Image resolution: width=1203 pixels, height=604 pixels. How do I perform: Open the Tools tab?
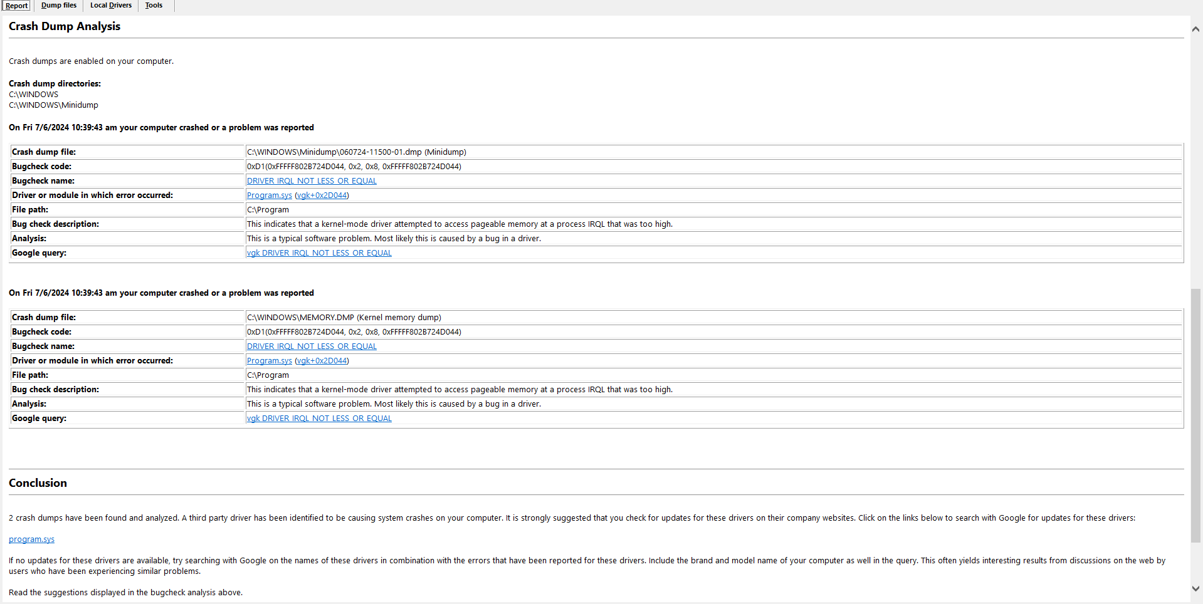(154, 6)
